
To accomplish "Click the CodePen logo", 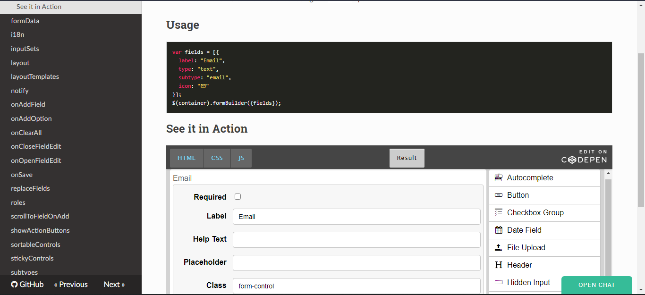I will coord(584,160).
